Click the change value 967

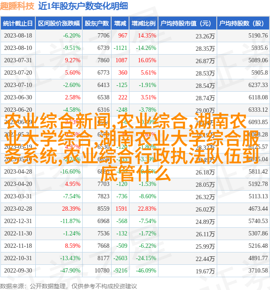[123, 35]
